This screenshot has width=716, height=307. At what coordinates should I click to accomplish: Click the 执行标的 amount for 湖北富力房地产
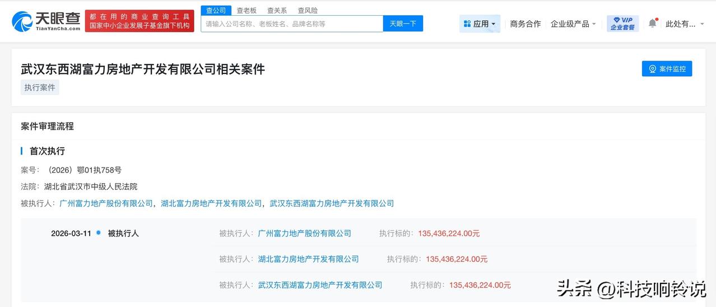pos(457,259)
